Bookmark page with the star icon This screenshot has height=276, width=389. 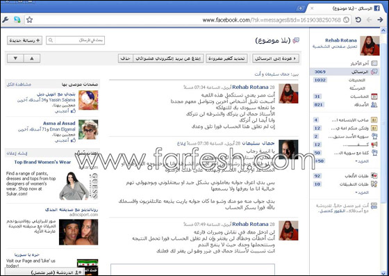29,20
